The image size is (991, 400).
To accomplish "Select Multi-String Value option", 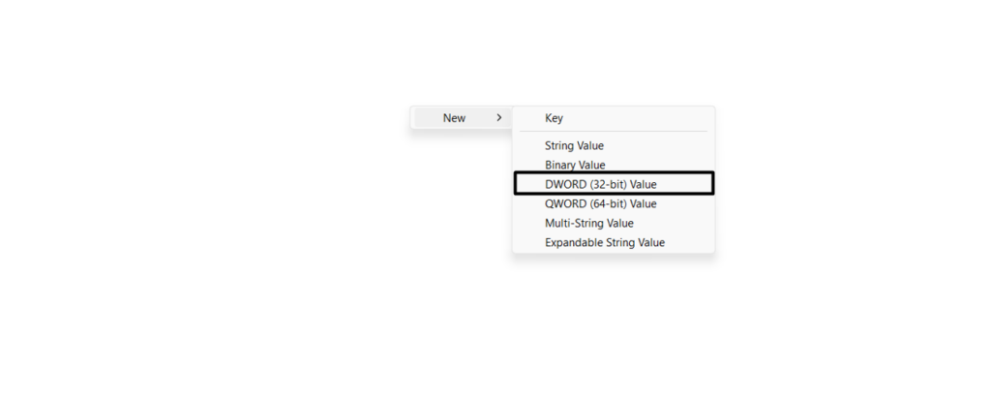I will [589, 223].
